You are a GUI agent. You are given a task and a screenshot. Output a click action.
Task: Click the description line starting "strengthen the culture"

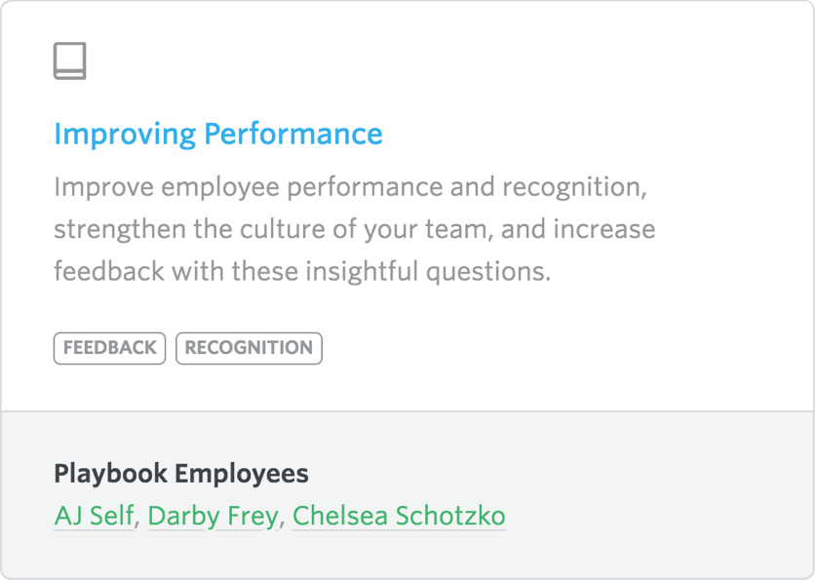point(354,229)
